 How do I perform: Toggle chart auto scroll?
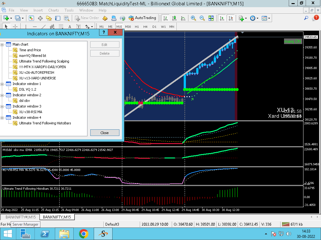[x=222, y=18]
